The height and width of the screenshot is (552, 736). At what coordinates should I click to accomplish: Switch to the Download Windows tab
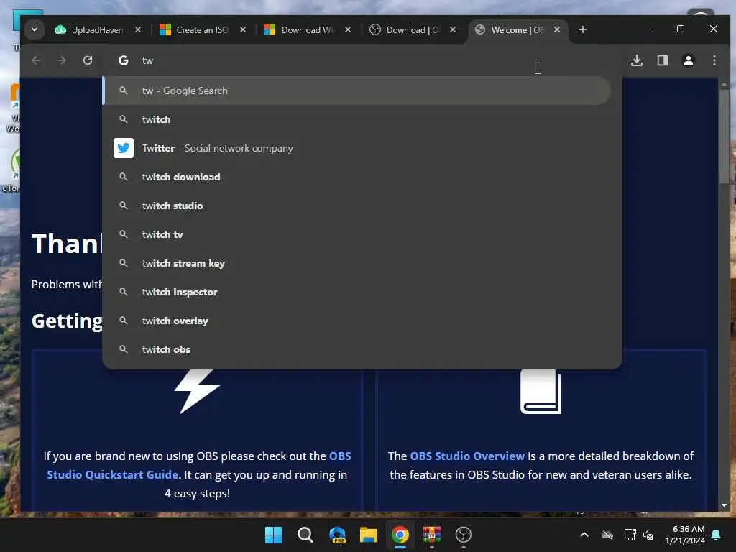pyautogui.click(x=307, y=29)
